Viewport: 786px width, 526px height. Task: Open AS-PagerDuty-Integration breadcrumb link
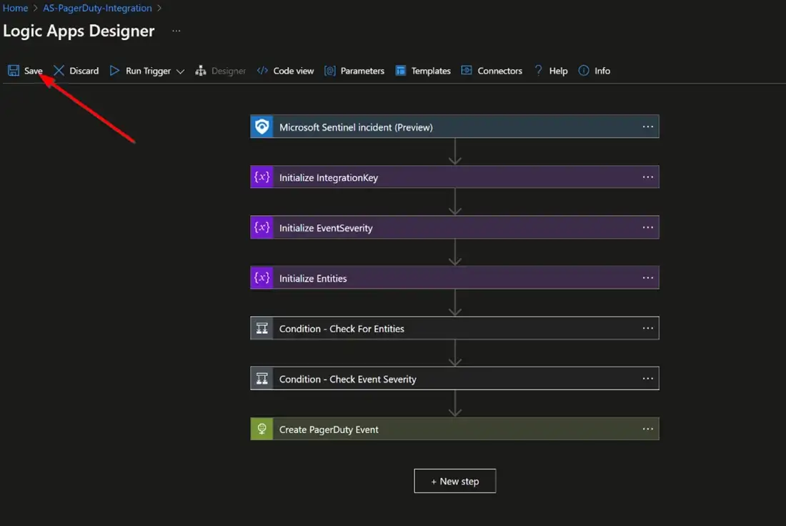pos(97,9)
